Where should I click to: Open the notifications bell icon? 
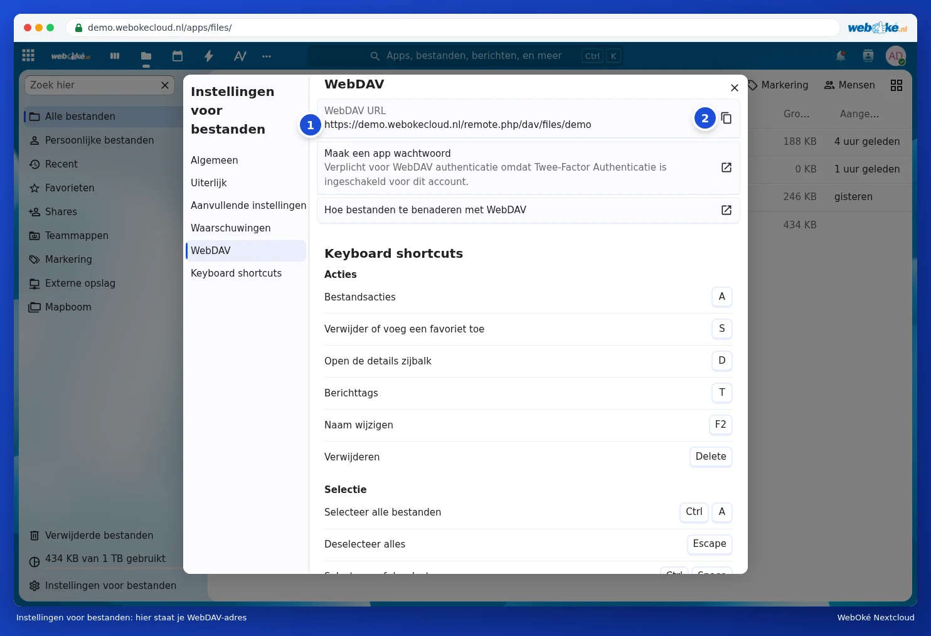[x=841, y=56]
